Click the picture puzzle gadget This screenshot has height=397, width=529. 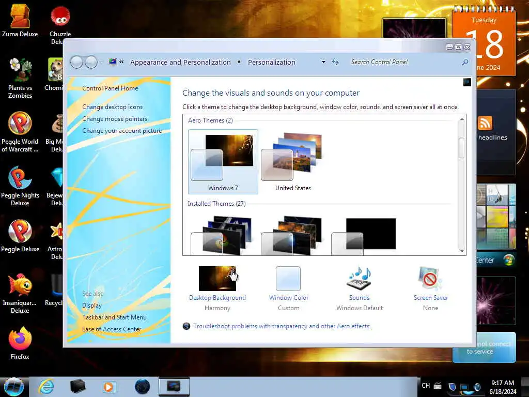click(x=496, y=216)
